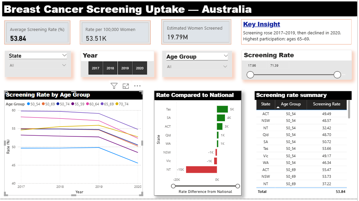
Task: Click the sort arrow on Age Group column
Action: point(278,107)
